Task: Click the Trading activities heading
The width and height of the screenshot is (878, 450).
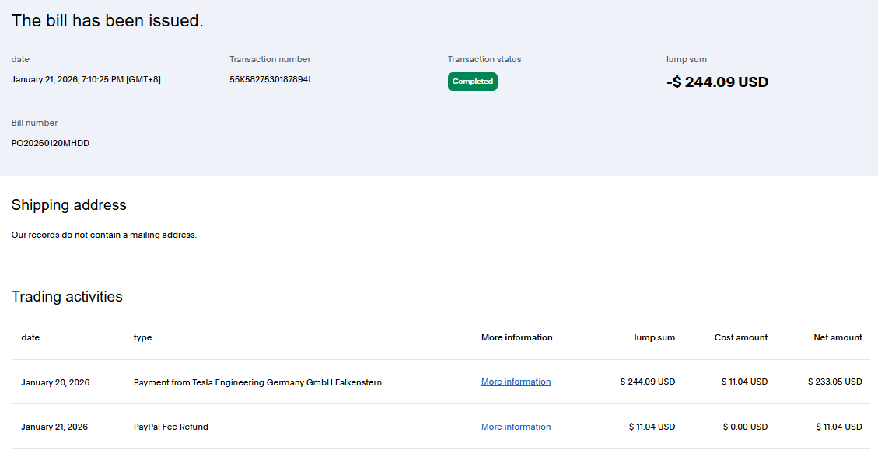Action: pos(67,297)
